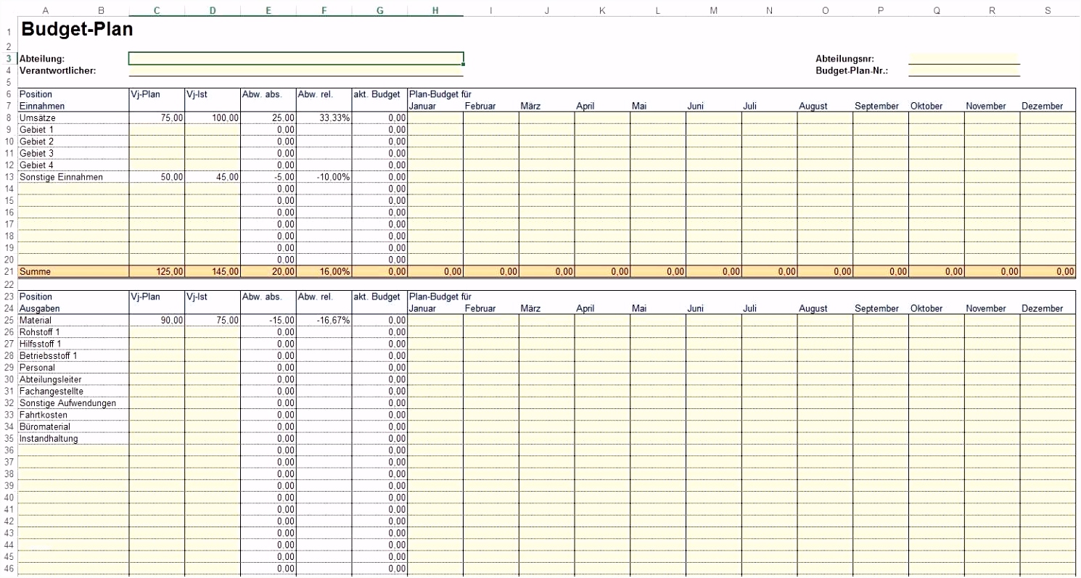
Task: Select the Gebiet 3 cell
Action: click(73, 153)
